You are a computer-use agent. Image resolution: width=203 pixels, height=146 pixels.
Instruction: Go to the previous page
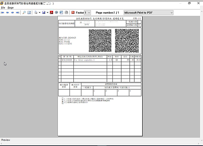(x=7, y=12)
